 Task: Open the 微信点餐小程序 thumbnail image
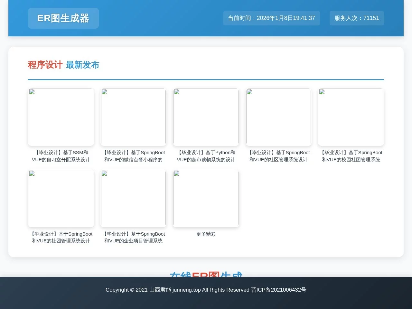(x=133, y=117)
